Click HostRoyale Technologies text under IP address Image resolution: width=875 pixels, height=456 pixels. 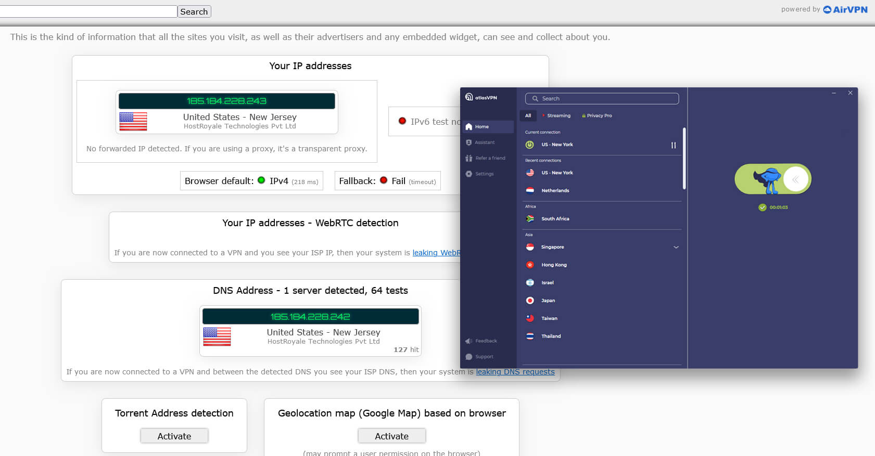pos(240,126)
